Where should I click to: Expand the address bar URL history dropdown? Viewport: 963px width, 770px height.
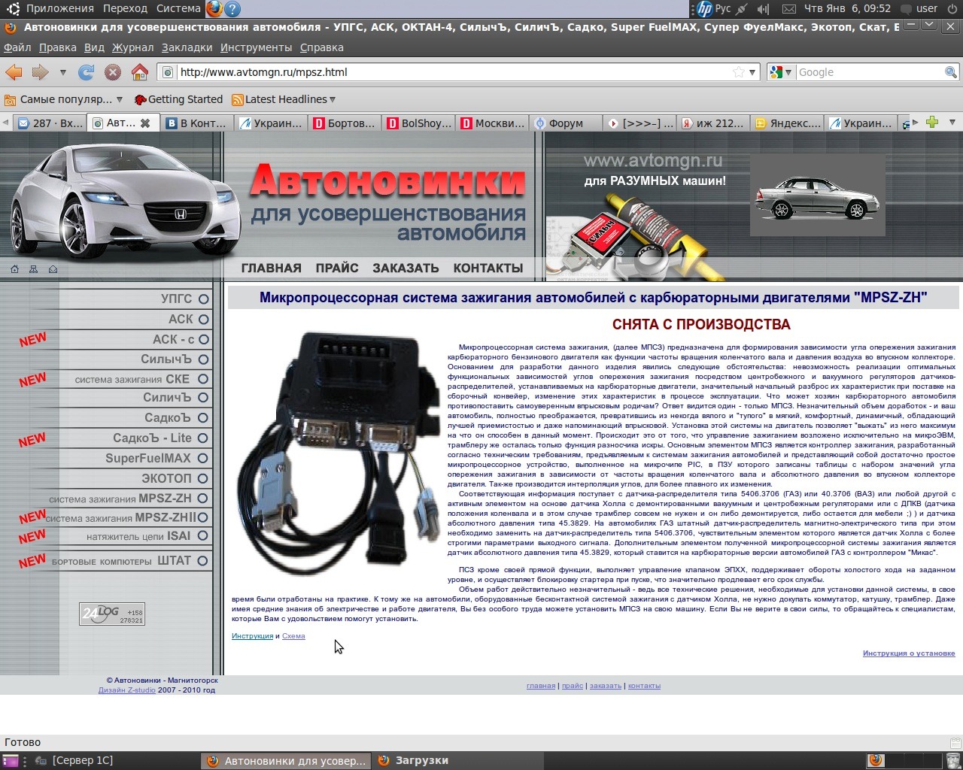[x=754, y=72]
